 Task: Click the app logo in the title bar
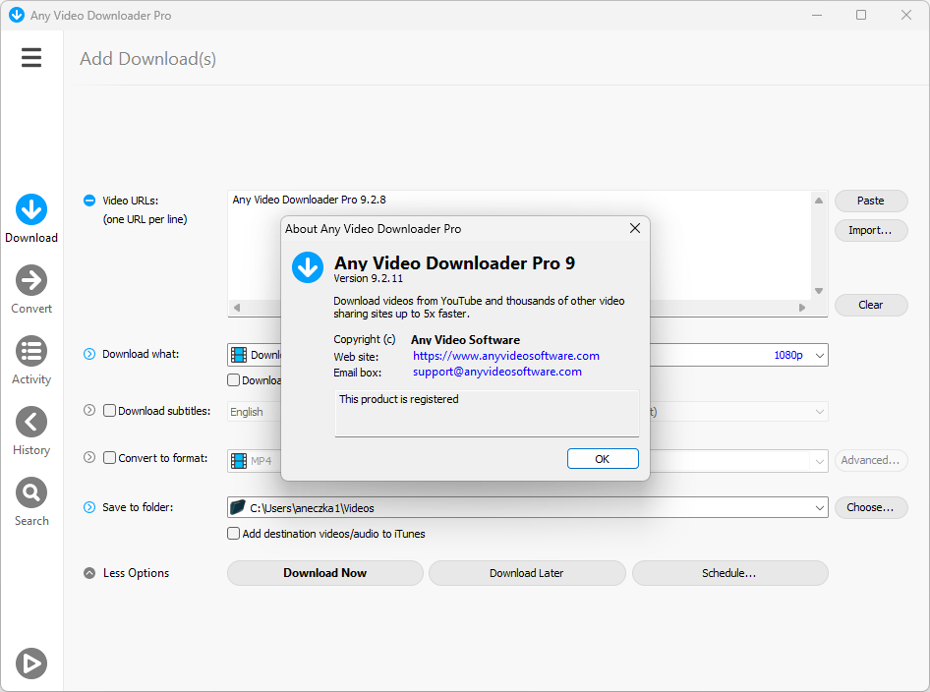(x=17, y=15)
